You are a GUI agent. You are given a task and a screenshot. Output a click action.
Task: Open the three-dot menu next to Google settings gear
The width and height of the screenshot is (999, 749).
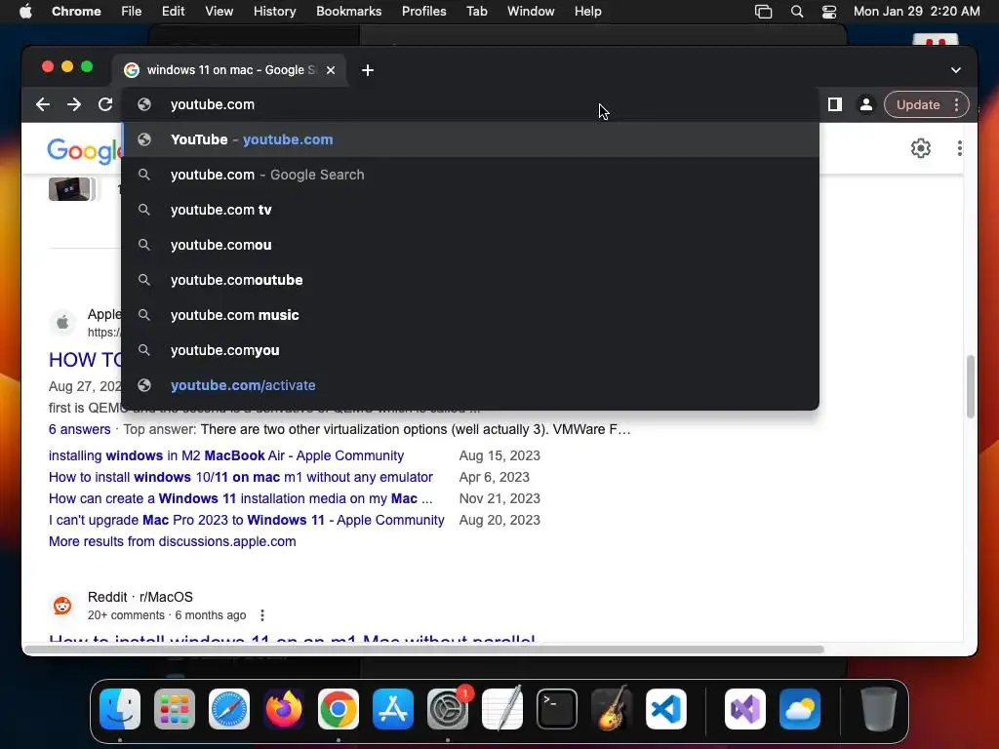point(960,148)
